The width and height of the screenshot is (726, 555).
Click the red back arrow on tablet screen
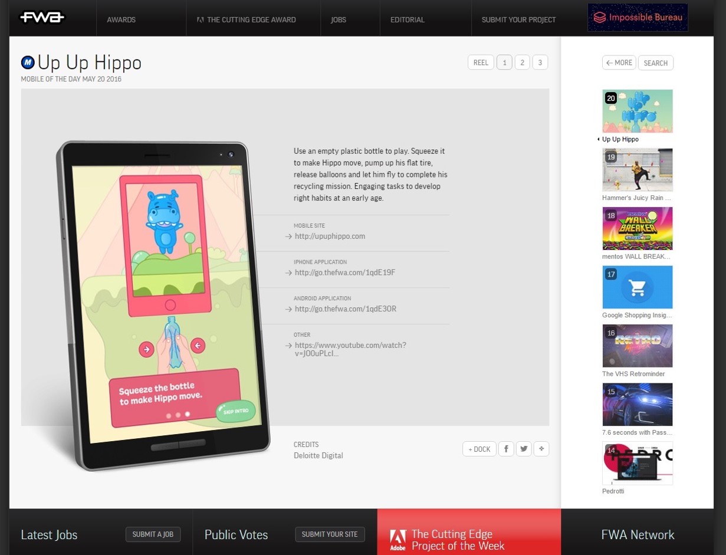tap(198, 346)
